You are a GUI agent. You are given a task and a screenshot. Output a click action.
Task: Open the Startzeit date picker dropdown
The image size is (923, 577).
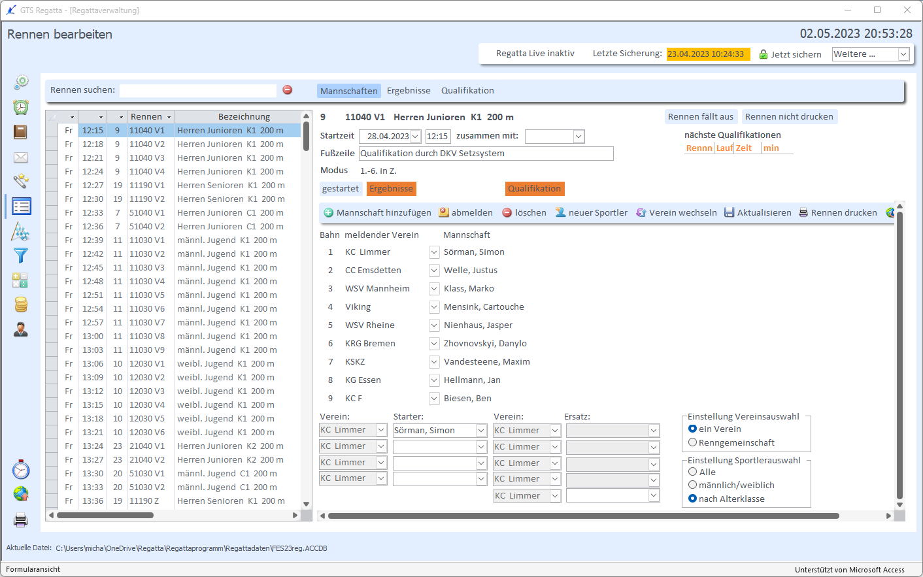(415, 137)
